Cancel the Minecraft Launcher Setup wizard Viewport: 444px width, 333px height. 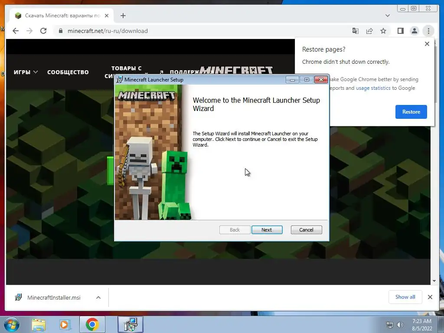(306, 230)
